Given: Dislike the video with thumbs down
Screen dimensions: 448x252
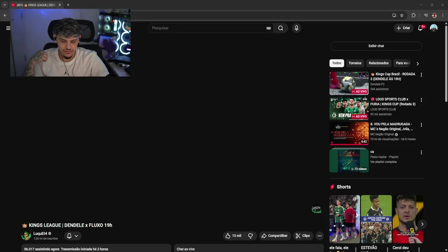Looking at the screenshot, I should (x=251, y=236).
